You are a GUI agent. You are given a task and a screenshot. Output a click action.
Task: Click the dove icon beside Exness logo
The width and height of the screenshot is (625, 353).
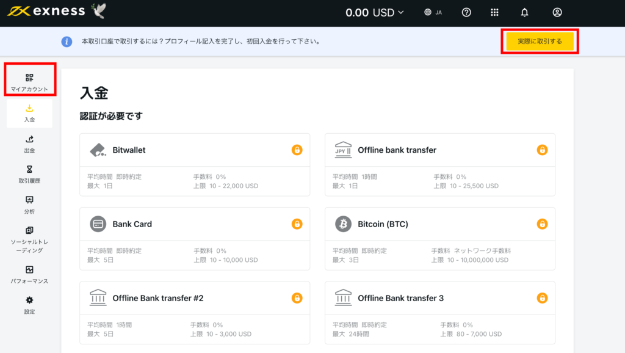(99, 11)
